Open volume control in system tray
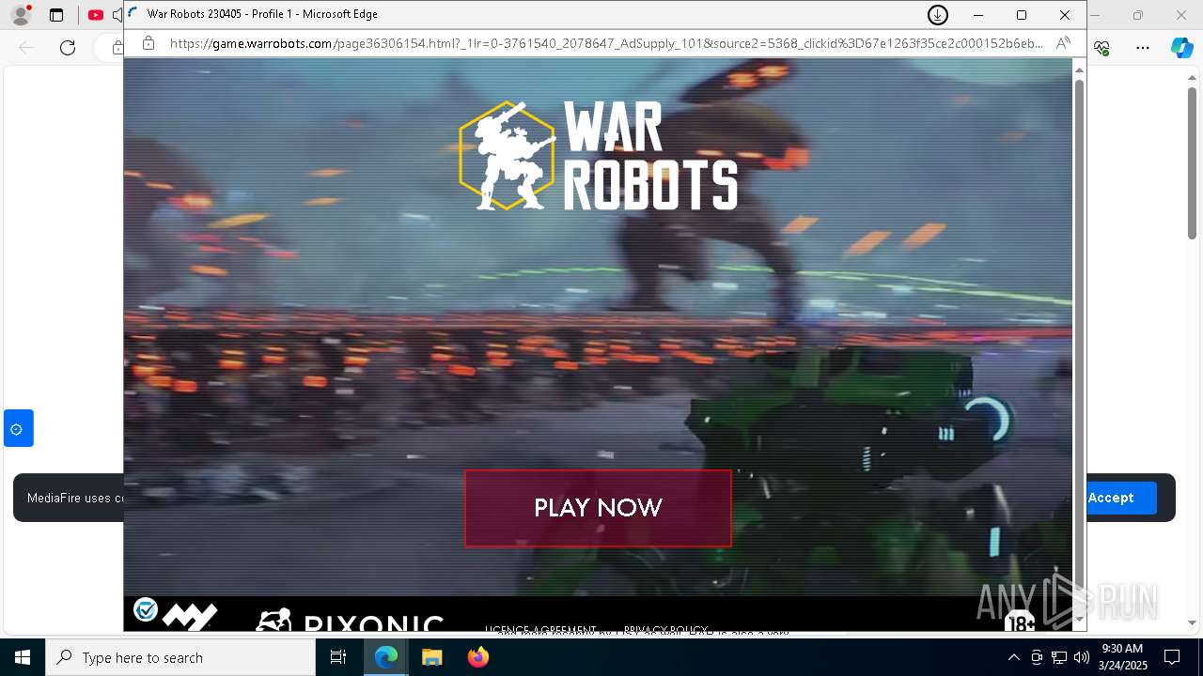Screen dimensions: 1203x676 click(1081, 657)
